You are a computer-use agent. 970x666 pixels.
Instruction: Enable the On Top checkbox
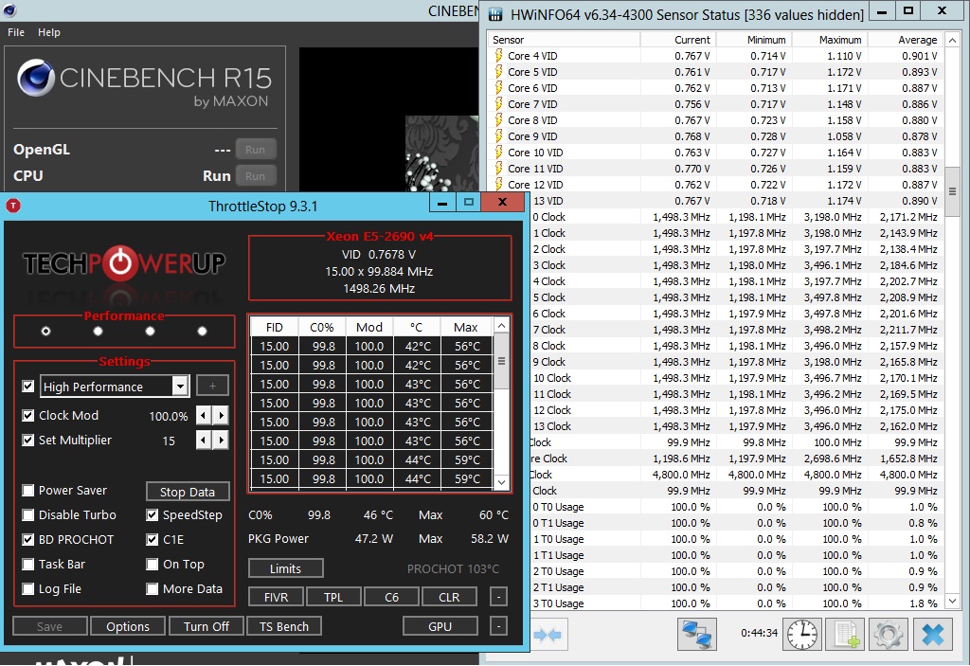153,565
